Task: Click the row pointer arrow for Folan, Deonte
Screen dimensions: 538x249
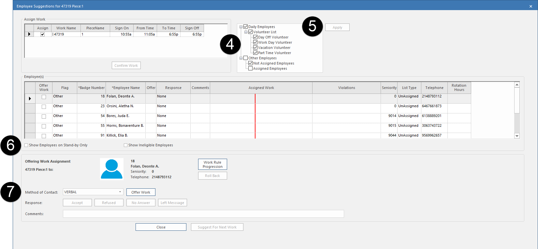Action: [x=30, y=98]
